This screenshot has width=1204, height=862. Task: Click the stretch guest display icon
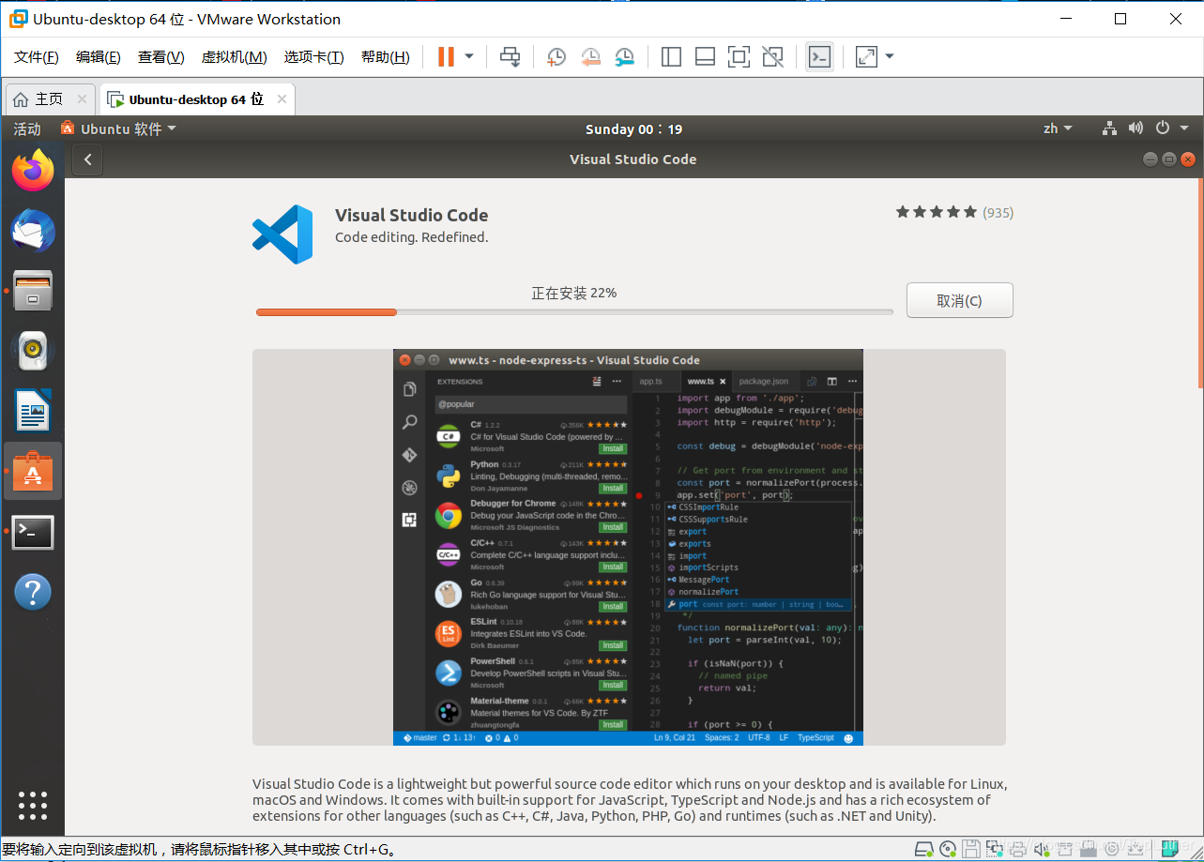[x=866, y=57]
